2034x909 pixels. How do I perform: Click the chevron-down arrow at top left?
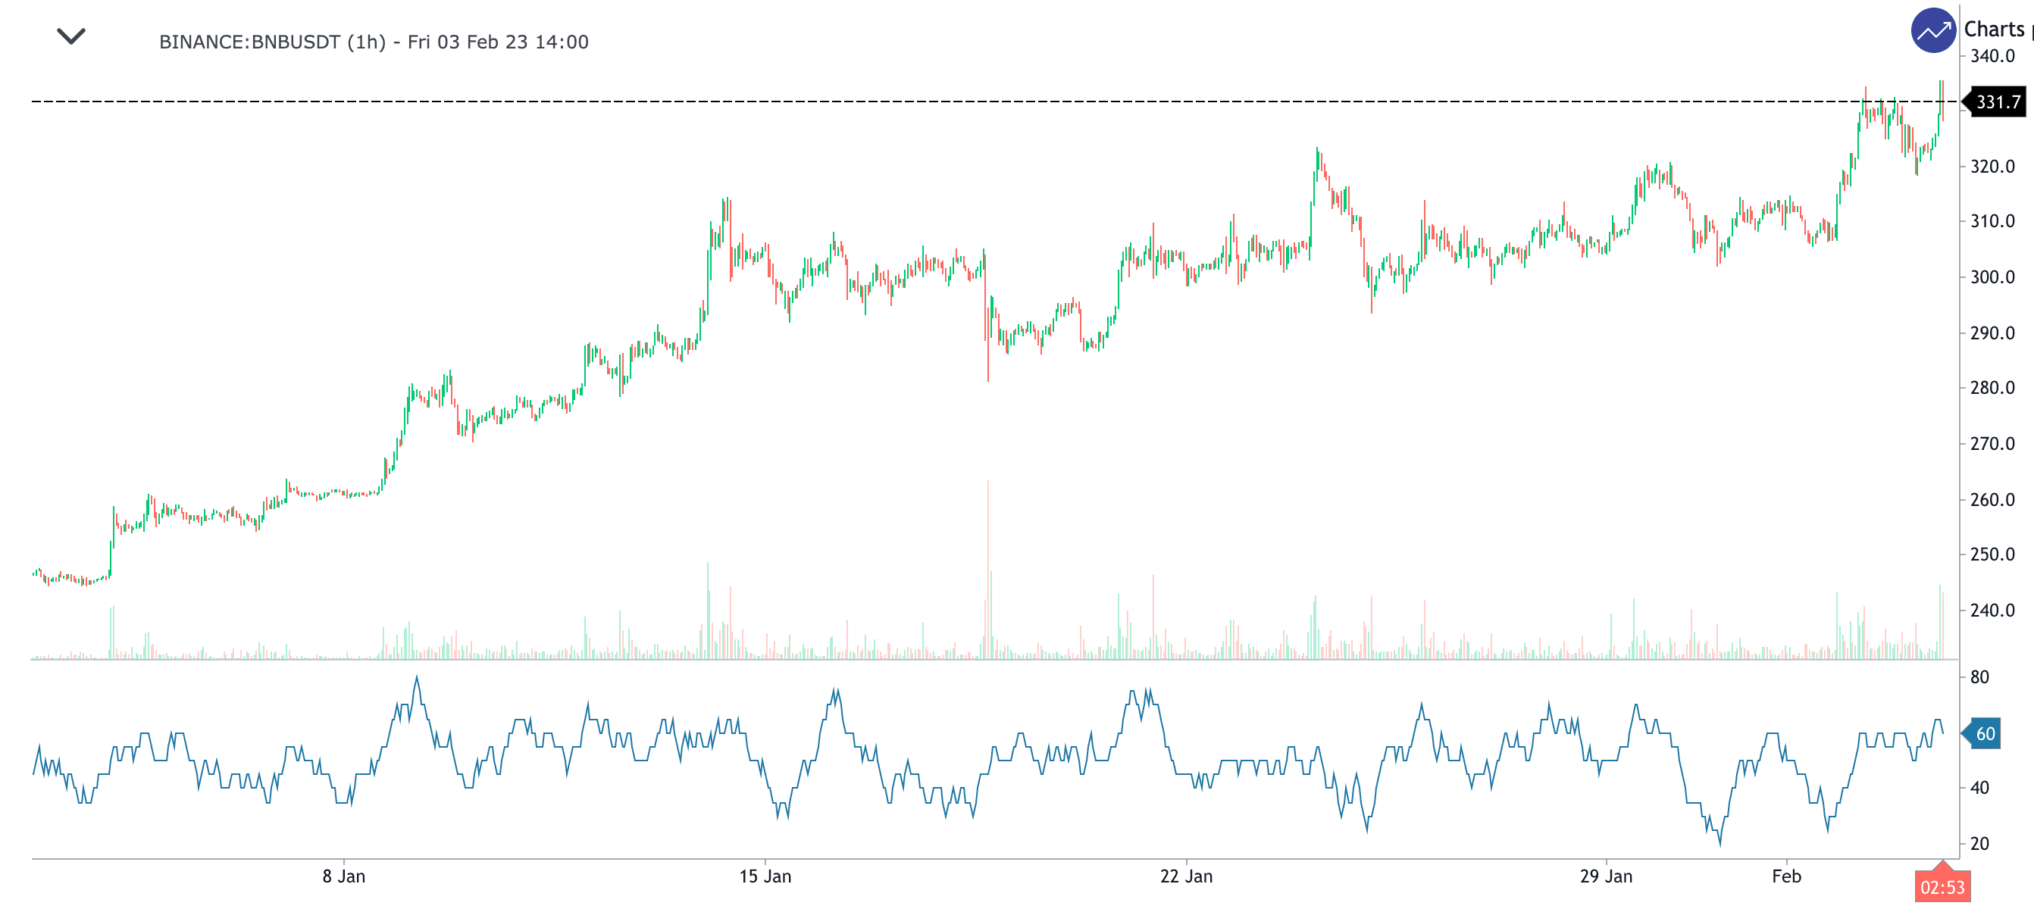71,36
